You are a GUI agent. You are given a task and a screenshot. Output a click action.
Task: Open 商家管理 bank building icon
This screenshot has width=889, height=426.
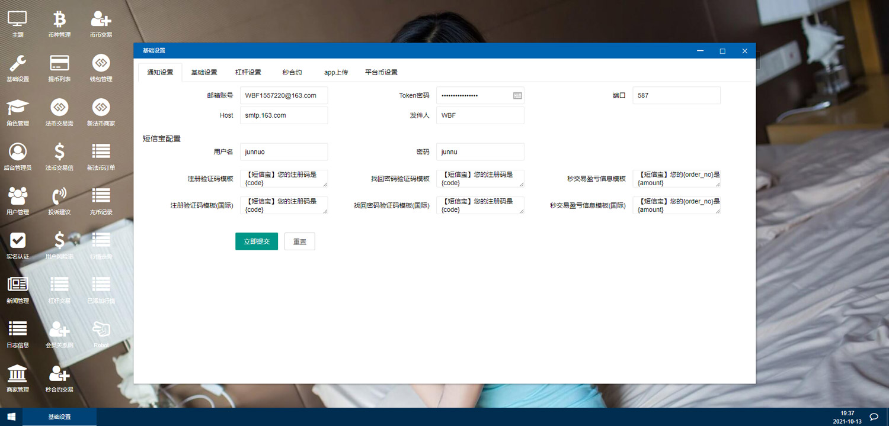[18, 373]
